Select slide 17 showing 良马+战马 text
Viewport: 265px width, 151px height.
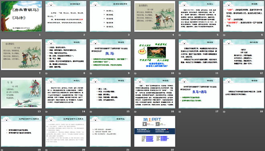[x=199, y=93]
